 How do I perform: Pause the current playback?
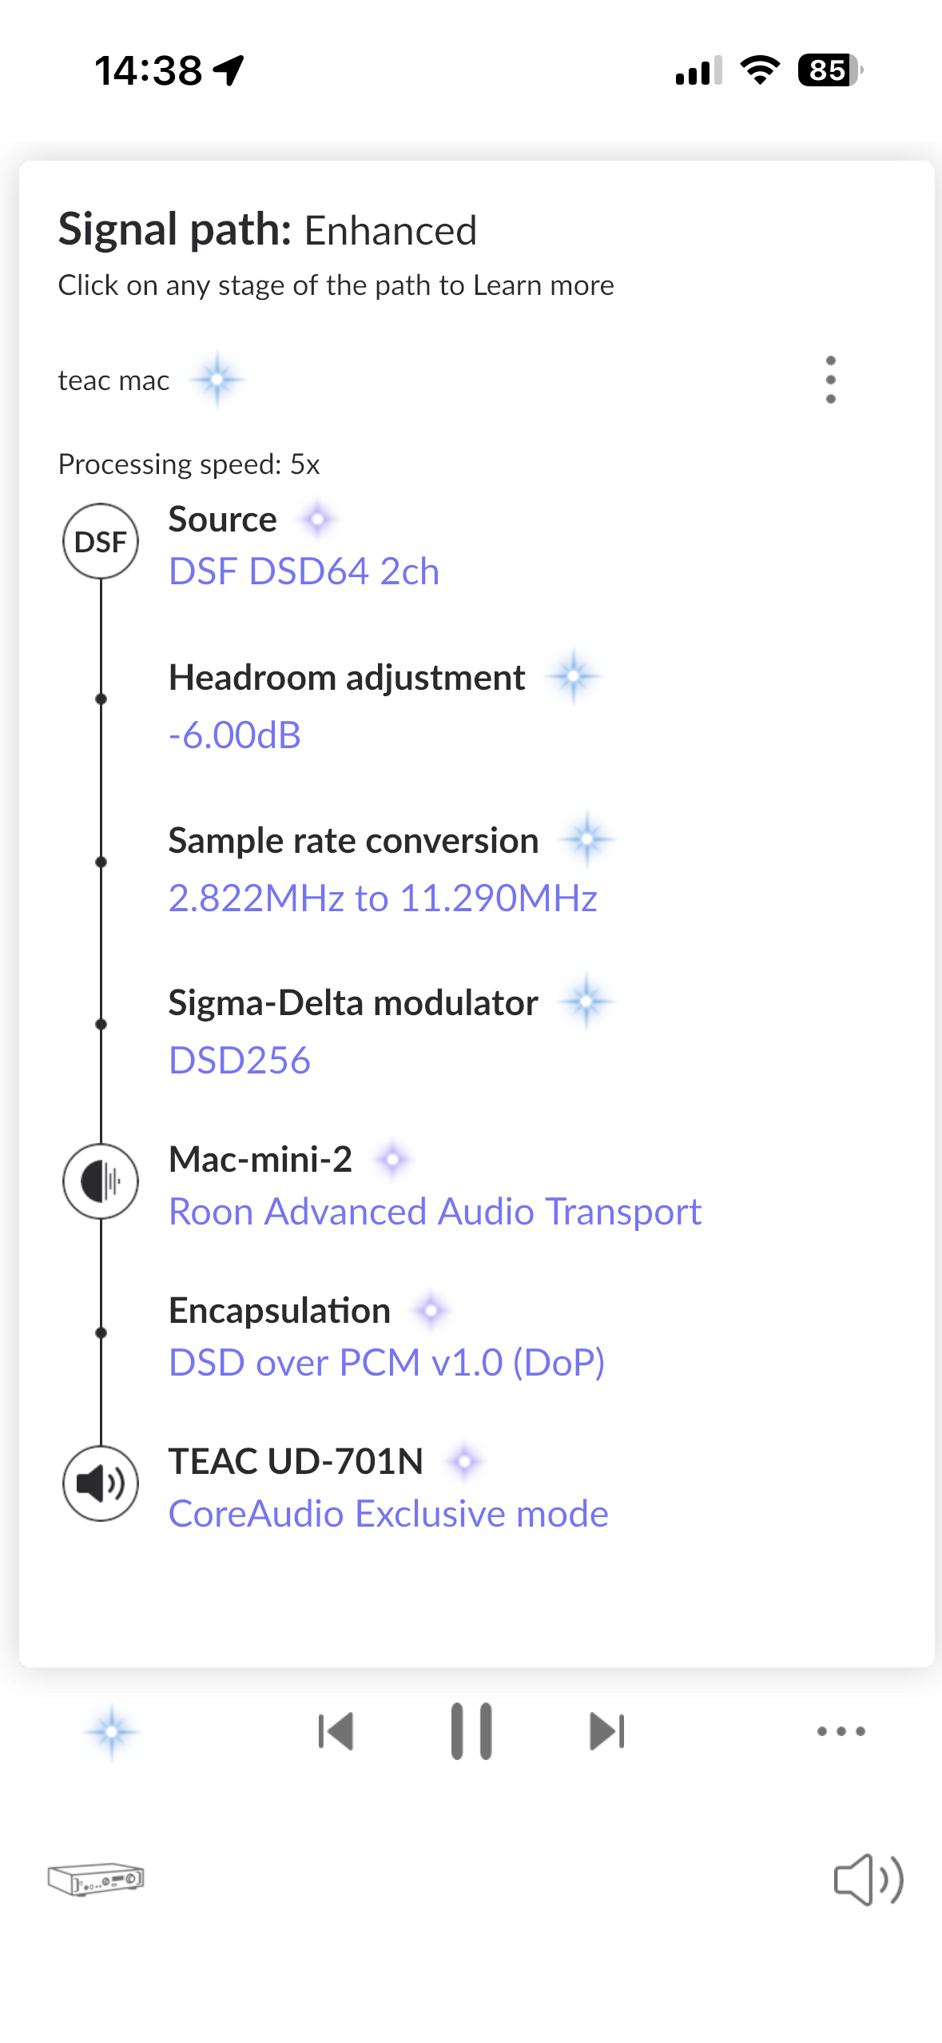(x=471, y=1731)
